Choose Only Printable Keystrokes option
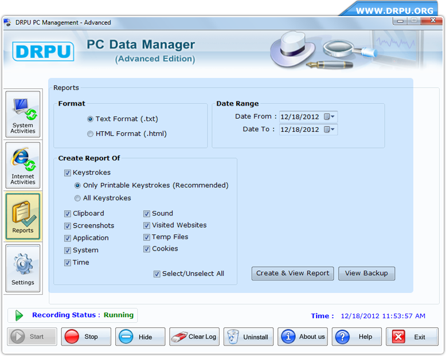The width and height of the screenshot is (446, 356). (77, 185)
